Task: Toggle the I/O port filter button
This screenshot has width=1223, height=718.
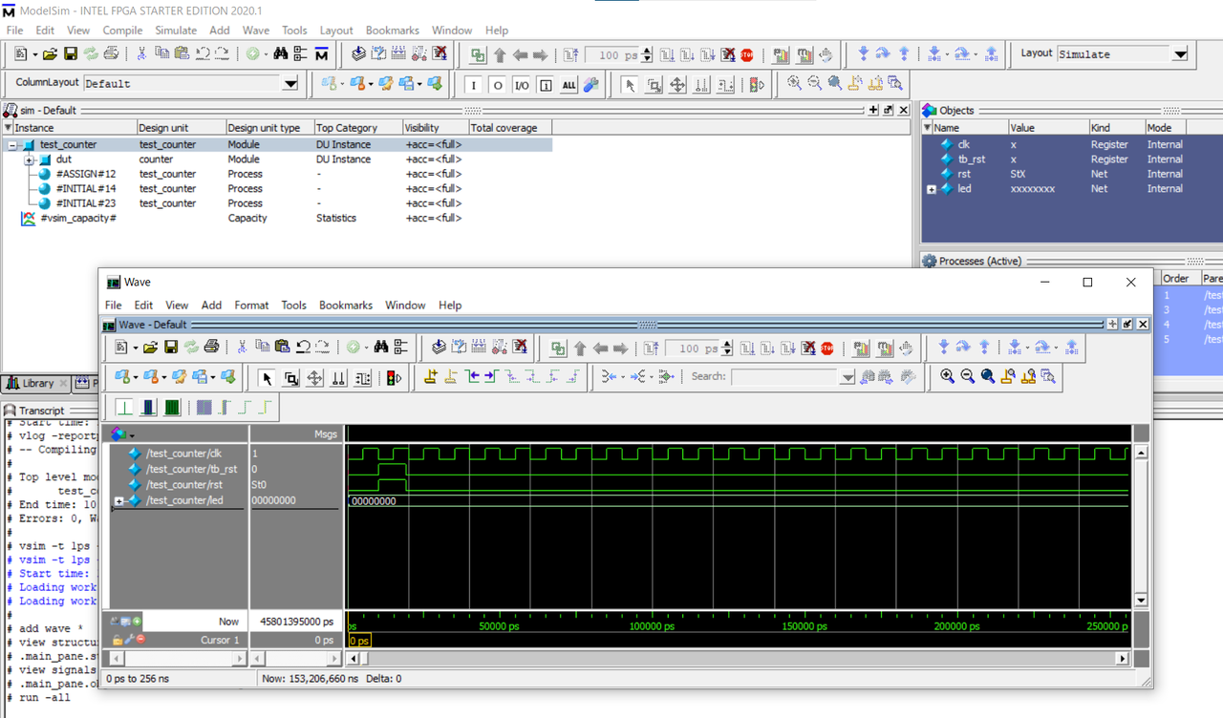Action: (521, 85)
